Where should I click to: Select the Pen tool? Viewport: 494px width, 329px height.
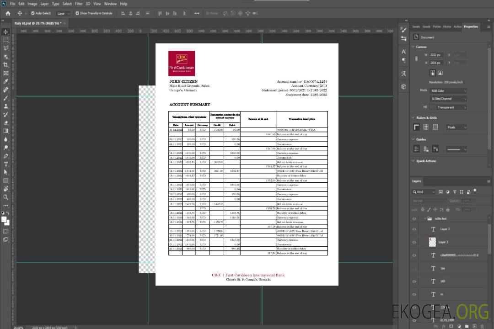click(x=5, y=156)
